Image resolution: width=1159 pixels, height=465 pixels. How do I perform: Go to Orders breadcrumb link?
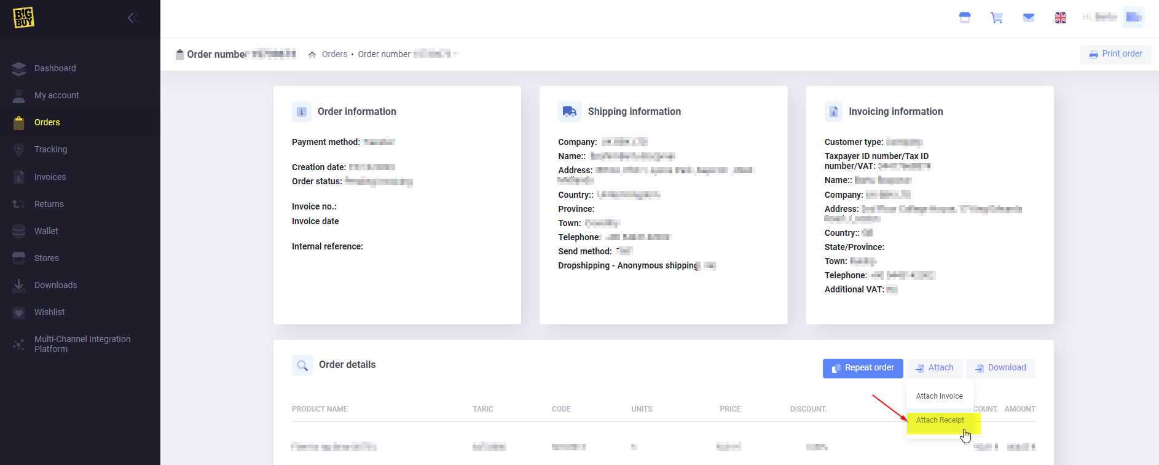coord(334,54)
